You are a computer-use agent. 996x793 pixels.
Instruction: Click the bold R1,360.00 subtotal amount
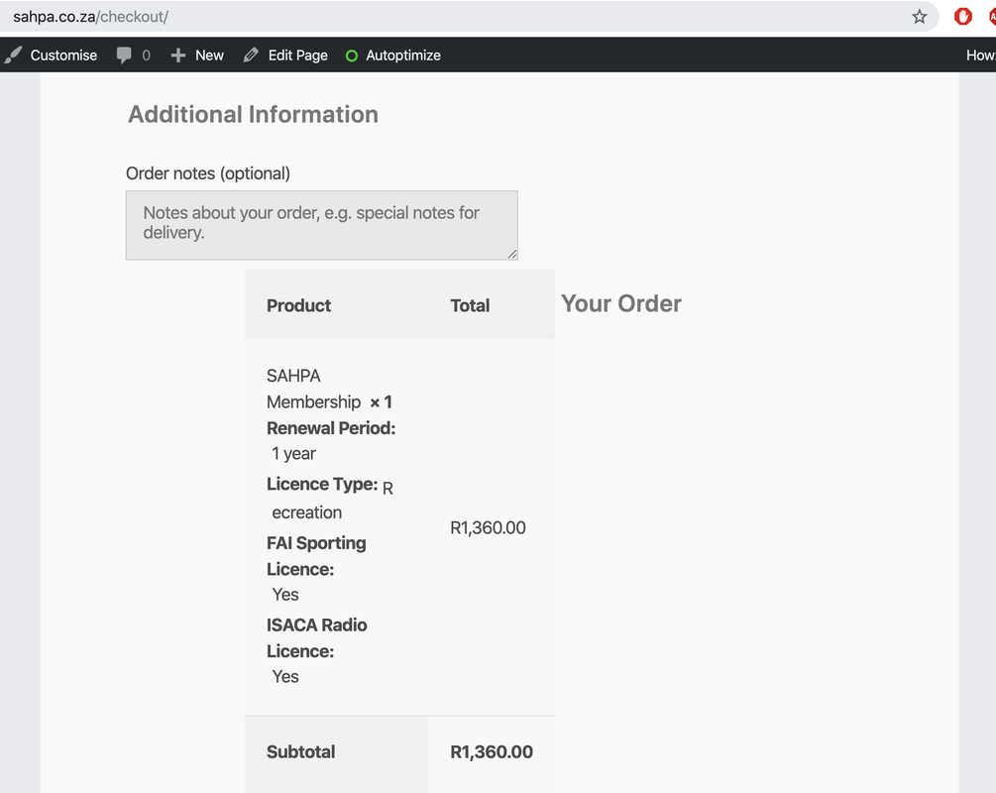point(492,751)
